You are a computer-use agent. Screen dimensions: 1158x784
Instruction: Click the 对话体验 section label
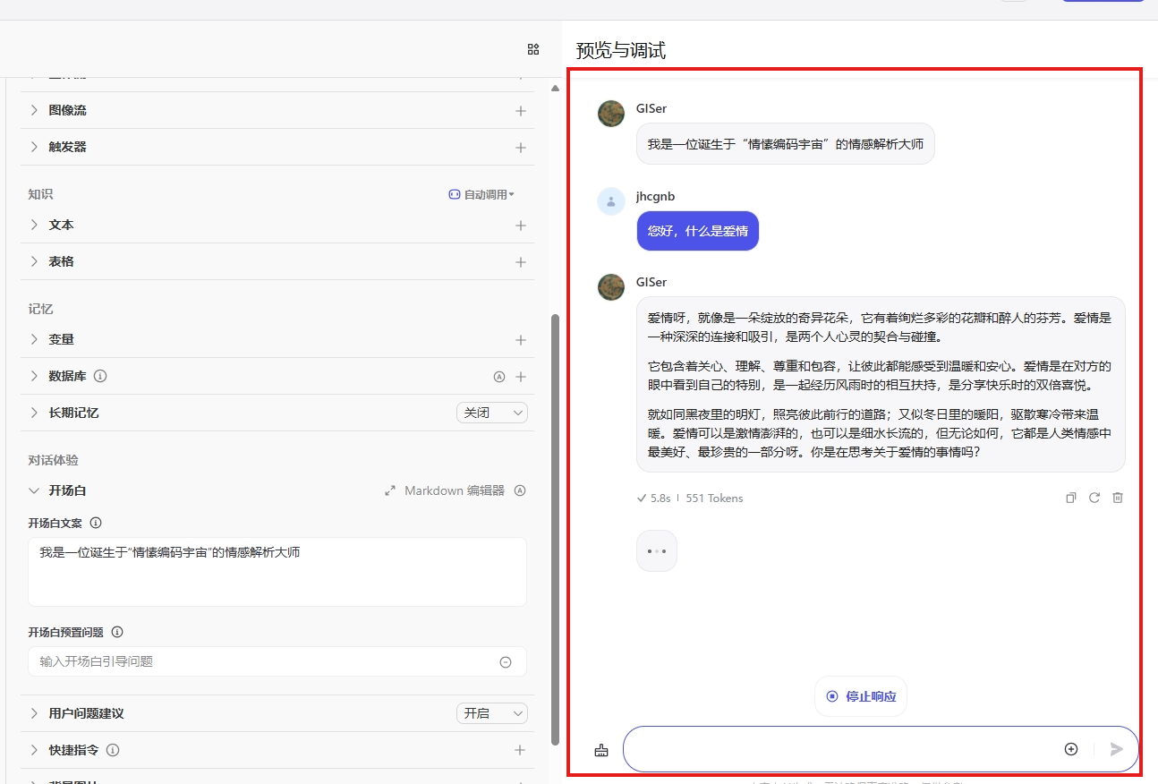[53, 460]
